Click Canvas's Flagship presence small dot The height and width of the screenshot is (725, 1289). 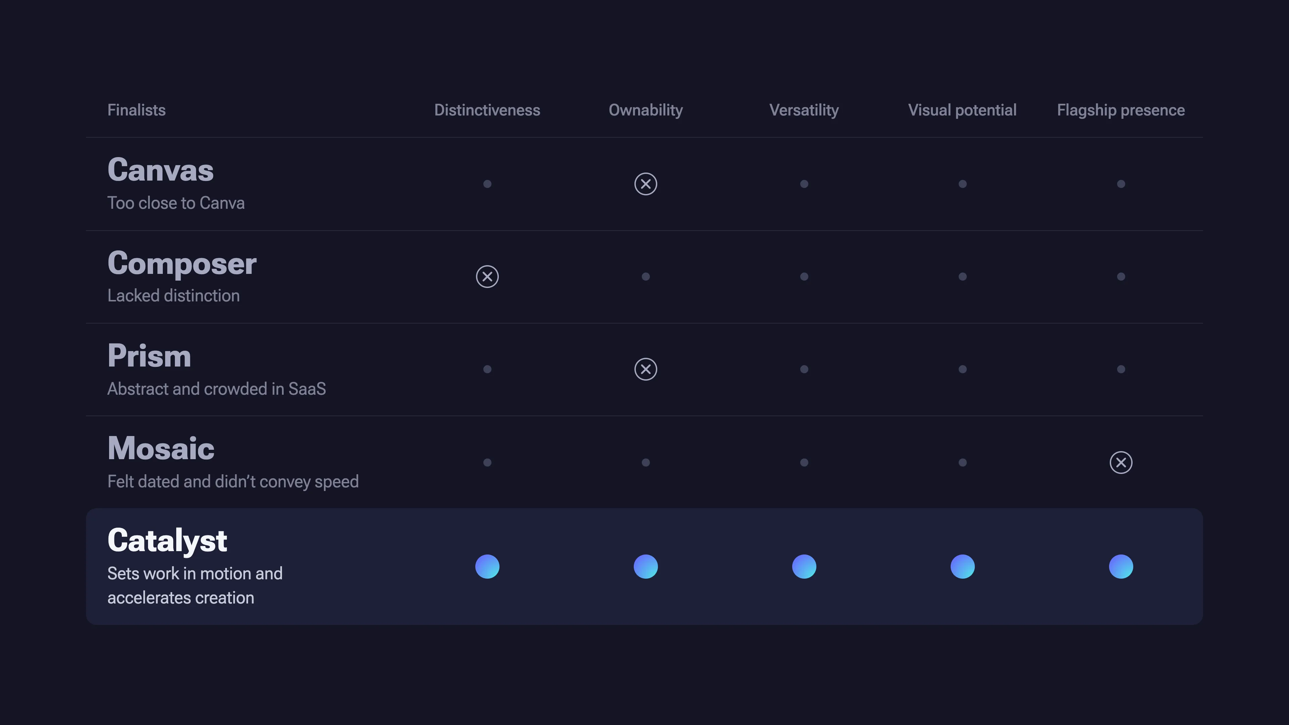[x=1121, y=184]
